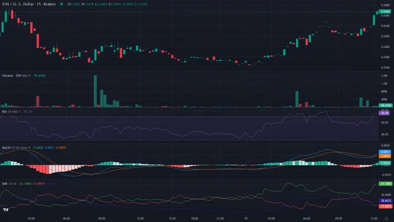Screen dimensions: 394x222
Task: Click green market-open status dot beside Kraken
Action: [x=61, y=4]
